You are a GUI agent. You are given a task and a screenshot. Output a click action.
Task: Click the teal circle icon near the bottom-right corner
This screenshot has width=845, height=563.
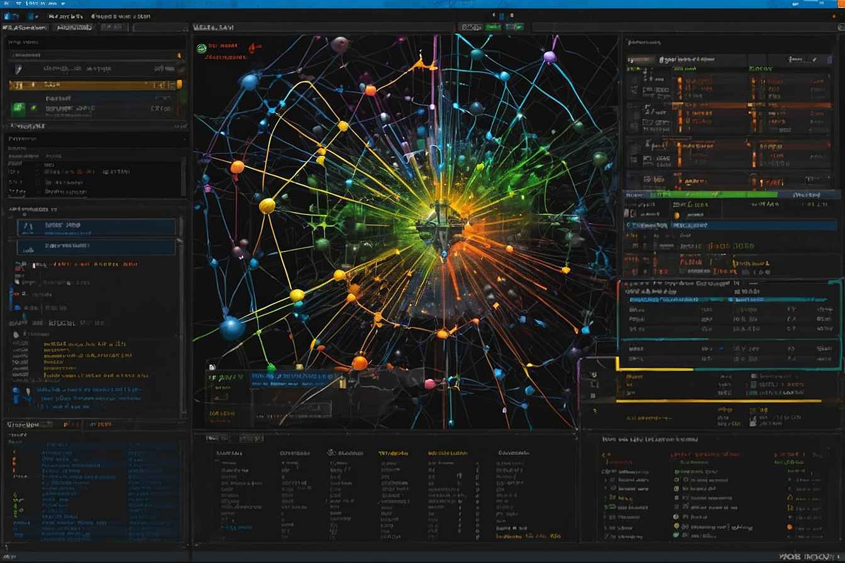[676, 536]
